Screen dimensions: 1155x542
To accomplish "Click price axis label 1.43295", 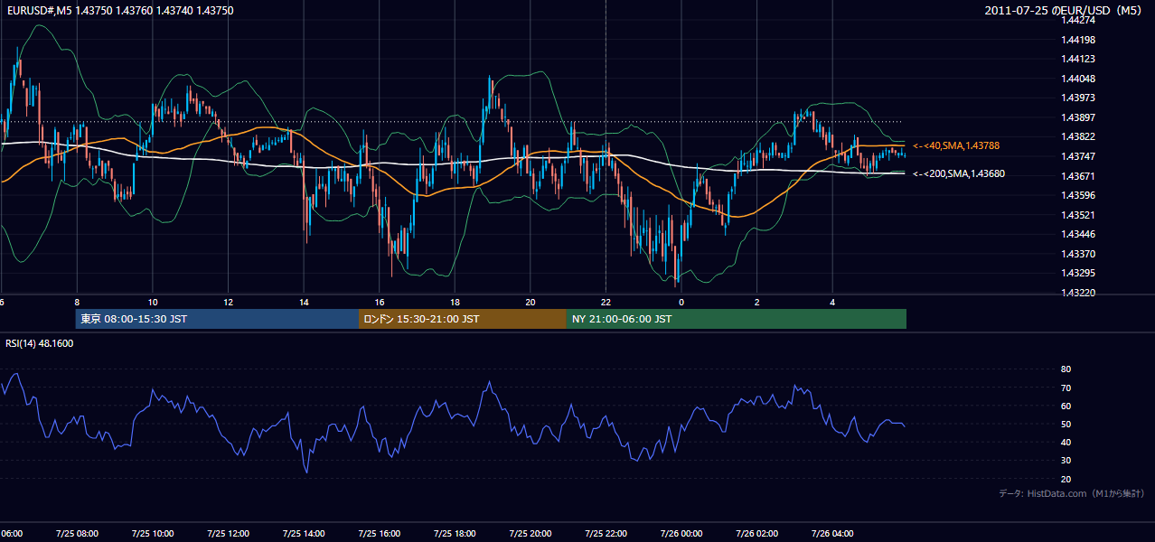I will tap(1077, 273).
